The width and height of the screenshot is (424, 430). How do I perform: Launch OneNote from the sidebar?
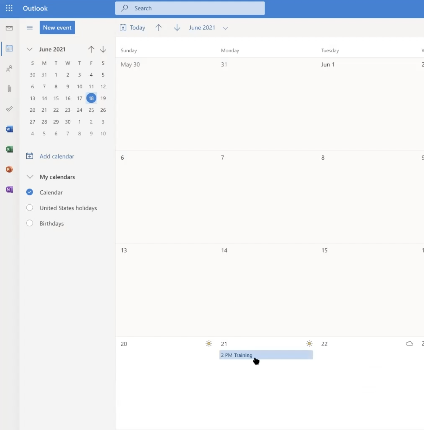point(9,190)
